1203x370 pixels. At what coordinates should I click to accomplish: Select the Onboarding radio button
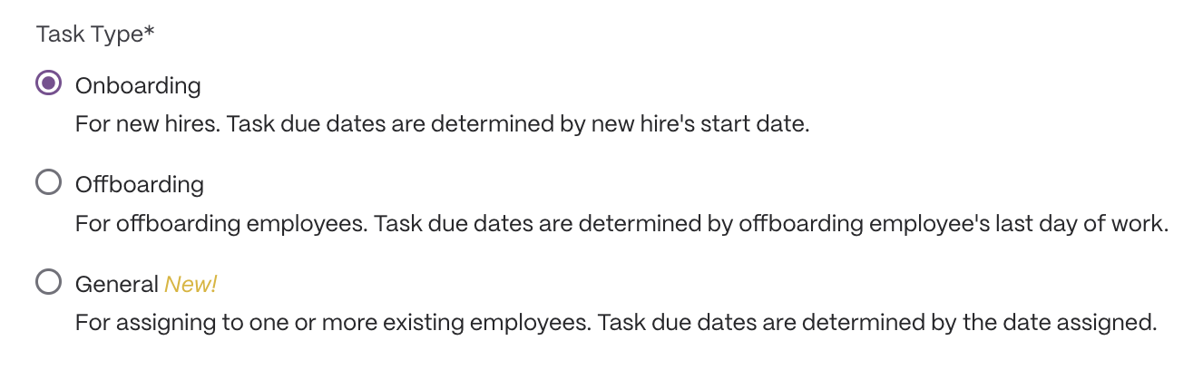click(48, 83)
